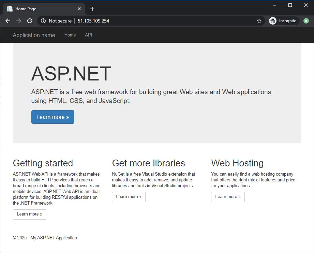The width and height of the screenshot is (314, 253).
Task: Minimize the browser window
Action: [x=274, y=5]
